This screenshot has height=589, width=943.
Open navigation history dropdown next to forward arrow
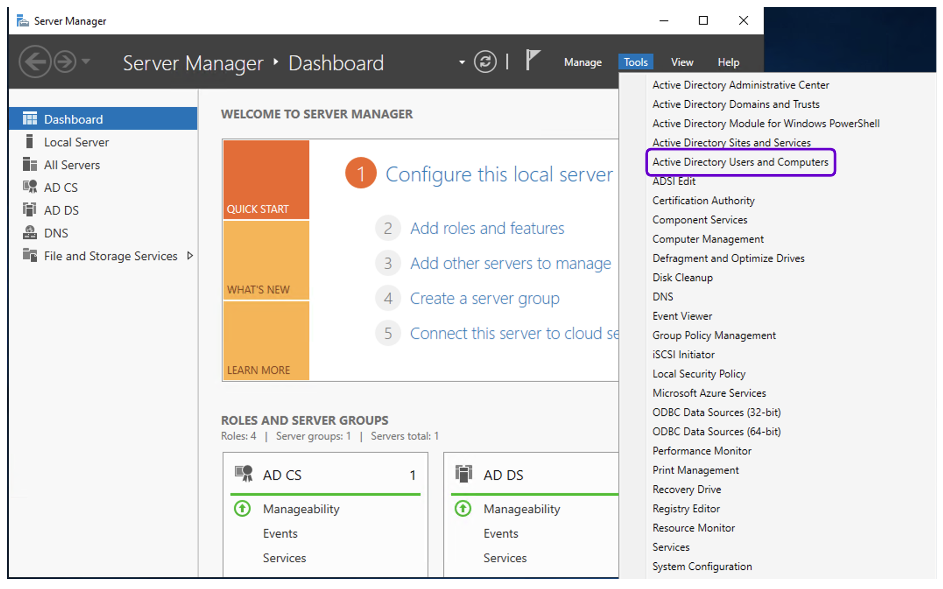pyautogui.click(x=86, y=61)
